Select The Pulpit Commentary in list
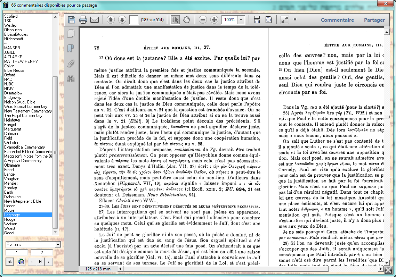The image size is (396, 277). tap(23, 116)
